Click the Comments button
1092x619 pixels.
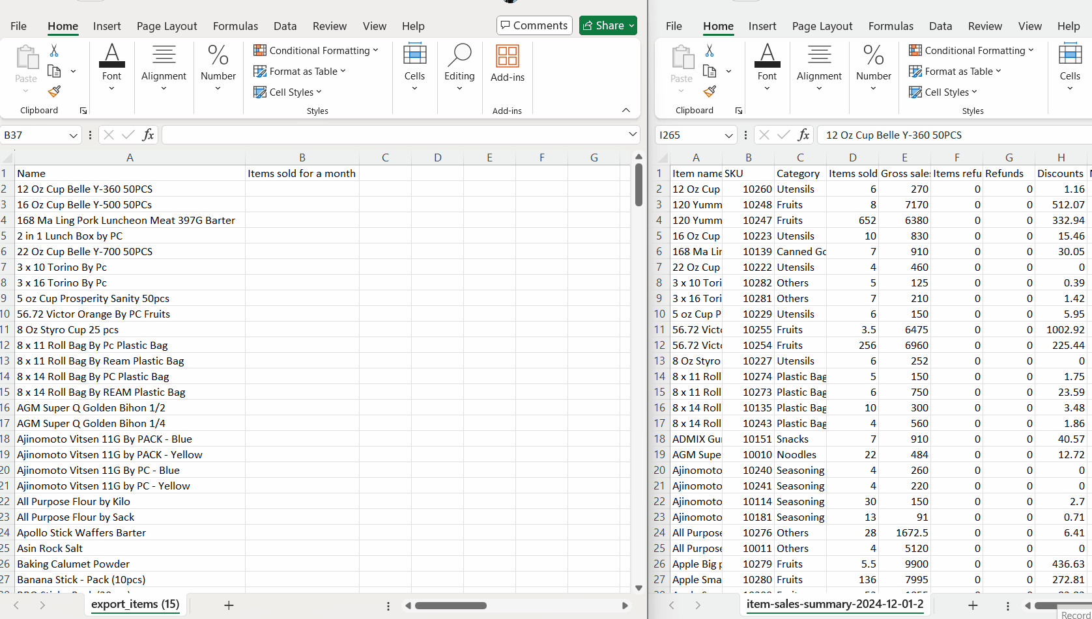point(534,25)
